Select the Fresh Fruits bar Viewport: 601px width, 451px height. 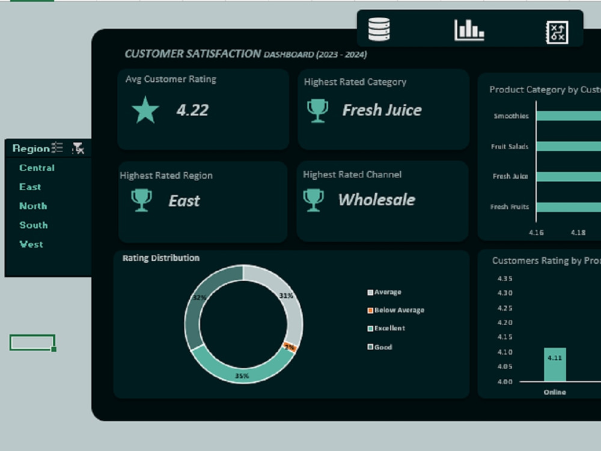pyautogui.click(x=569, y=207)
